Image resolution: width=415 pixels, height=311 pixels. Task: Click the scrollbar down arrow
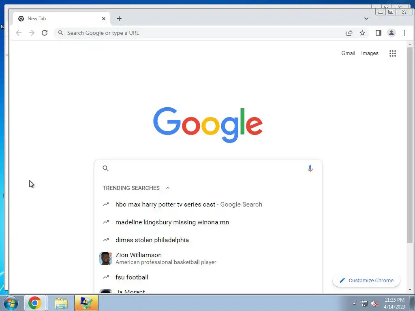click(410, 290)
